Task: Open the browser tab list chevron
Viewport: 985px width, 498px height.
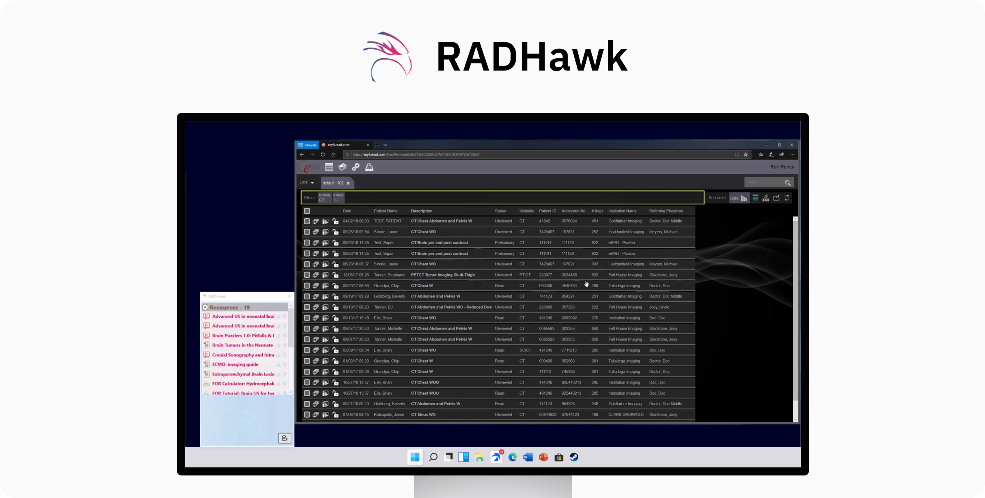Action: coord(385,145)
